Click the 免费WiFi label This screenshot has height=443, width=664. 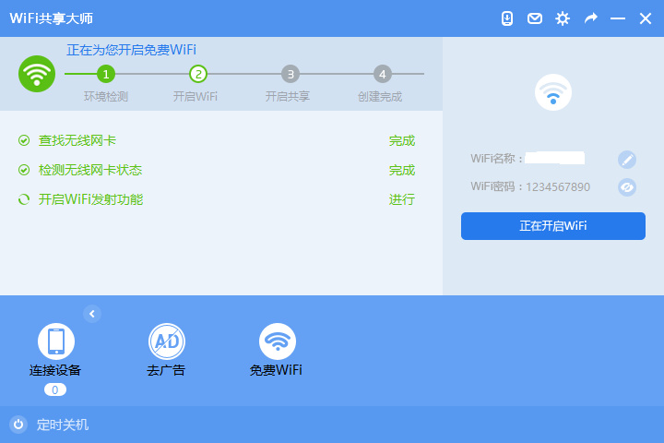click(x=276, y=370)
